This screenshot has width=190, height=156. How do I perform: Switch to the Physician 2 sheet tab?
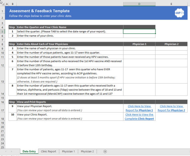coord(87,151)
